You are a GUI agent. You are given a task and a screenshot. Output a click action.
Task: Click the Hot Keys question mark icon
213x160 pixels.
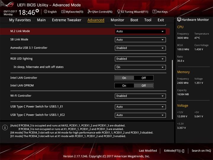click(154, 12)
